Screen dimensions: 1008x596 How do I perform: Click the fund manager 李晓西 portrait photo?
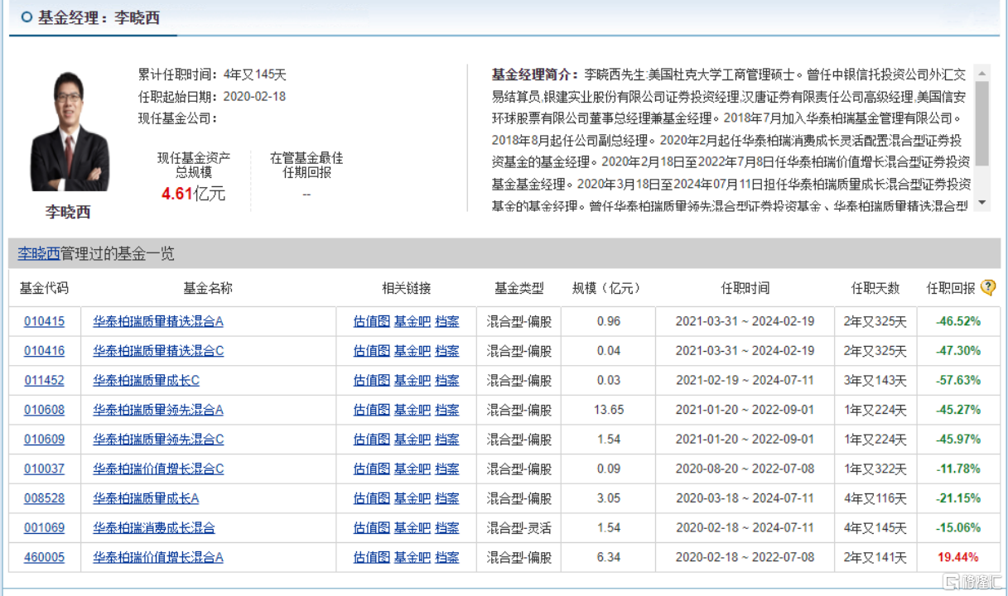(70, 132)
